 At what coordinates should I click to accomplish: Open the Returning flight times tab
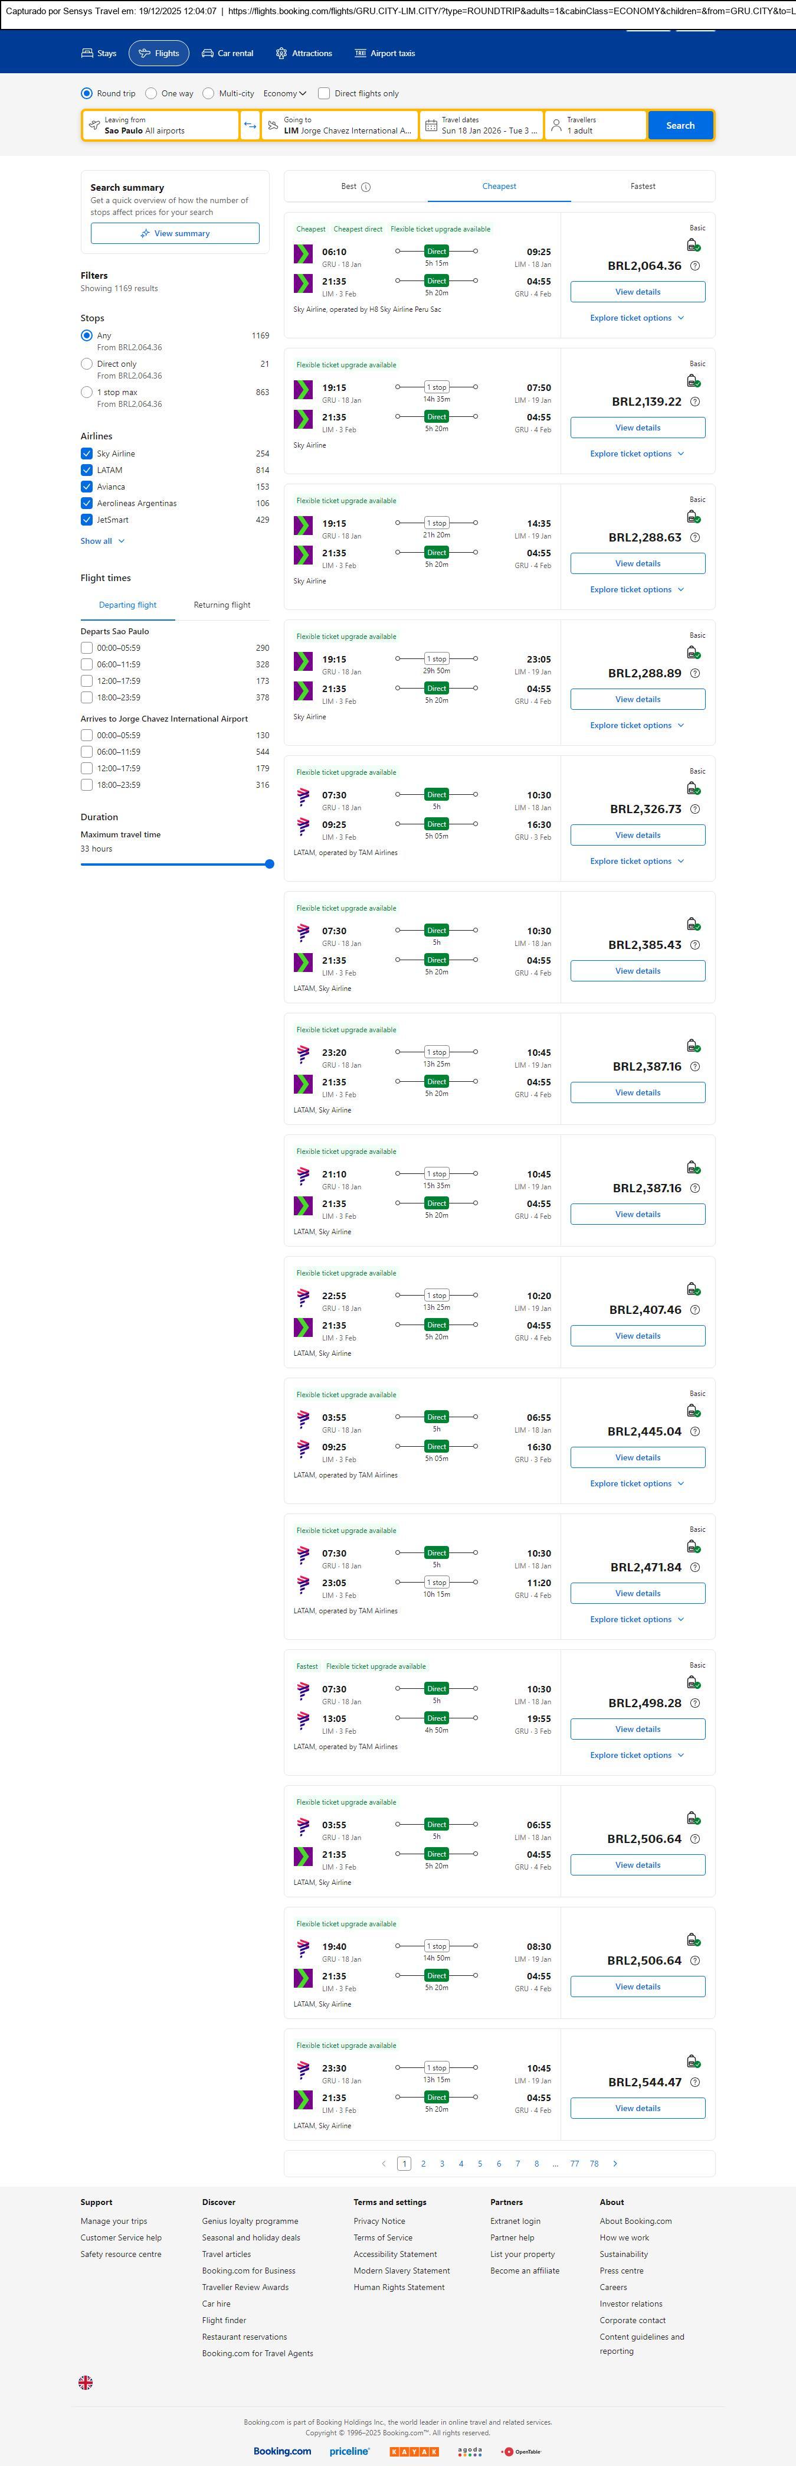[x=222, y=605]
